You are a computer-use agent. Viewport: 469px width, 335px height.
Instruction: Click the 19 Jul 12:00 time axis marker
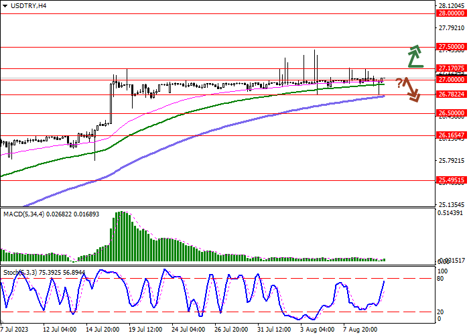click(x=145, y=330)
